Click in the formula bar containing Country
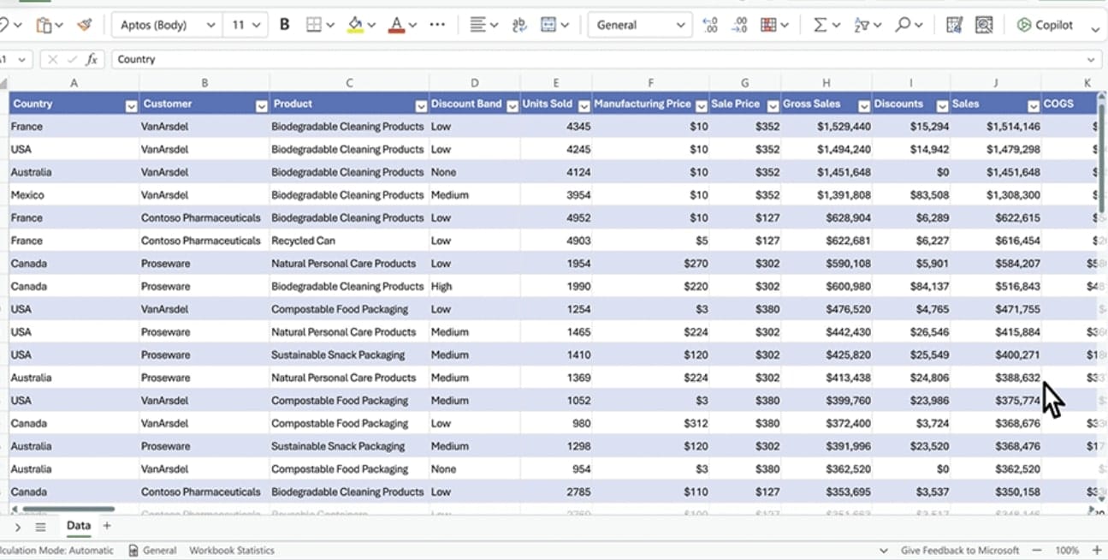 click(x=599, y=59)
